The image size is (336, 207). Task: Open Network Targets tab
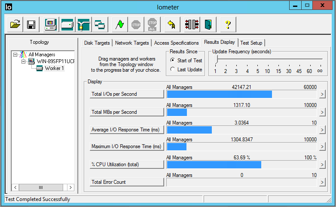click(x=132, y=43)
